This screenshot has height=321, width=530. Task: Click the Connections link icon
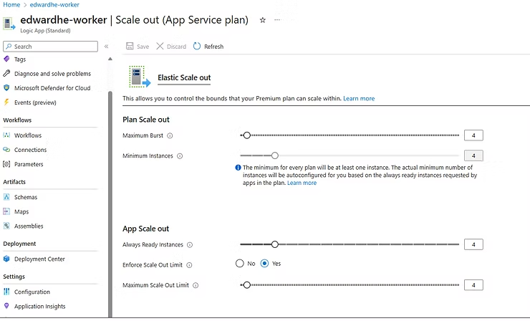point(6,150)
